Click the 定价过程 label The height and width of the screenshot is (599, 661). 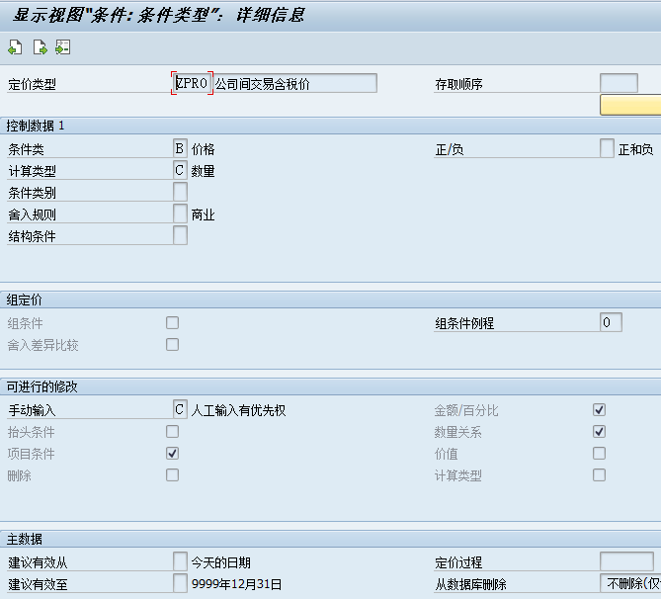point(458,562)
